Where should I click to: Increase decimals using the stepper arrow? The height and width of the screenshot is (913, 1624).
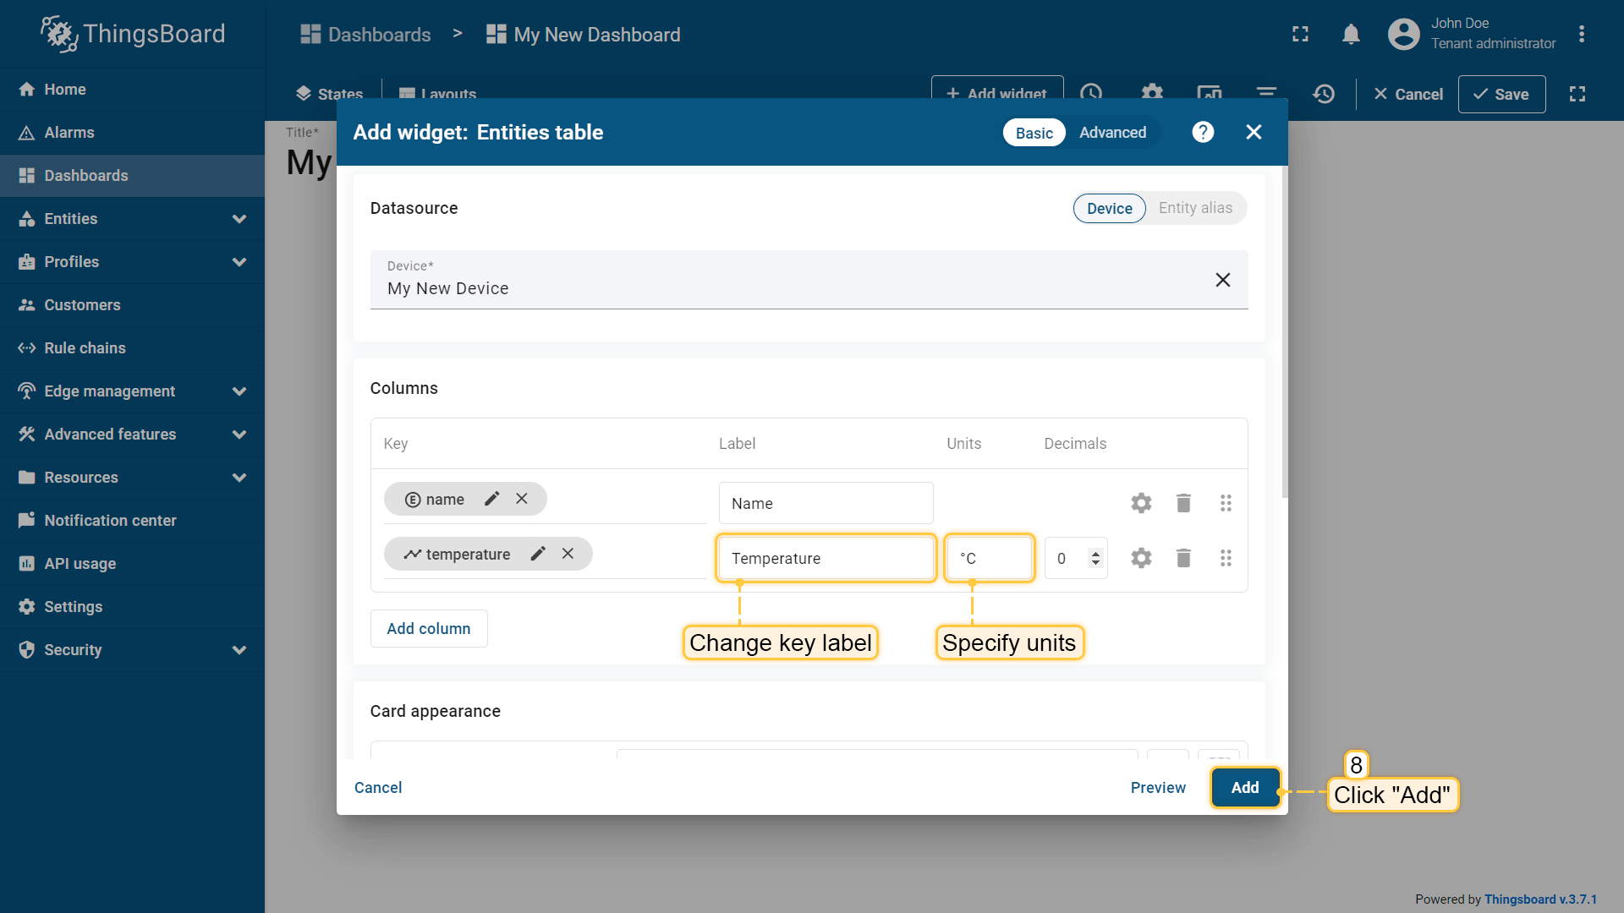click(1095, 553)
